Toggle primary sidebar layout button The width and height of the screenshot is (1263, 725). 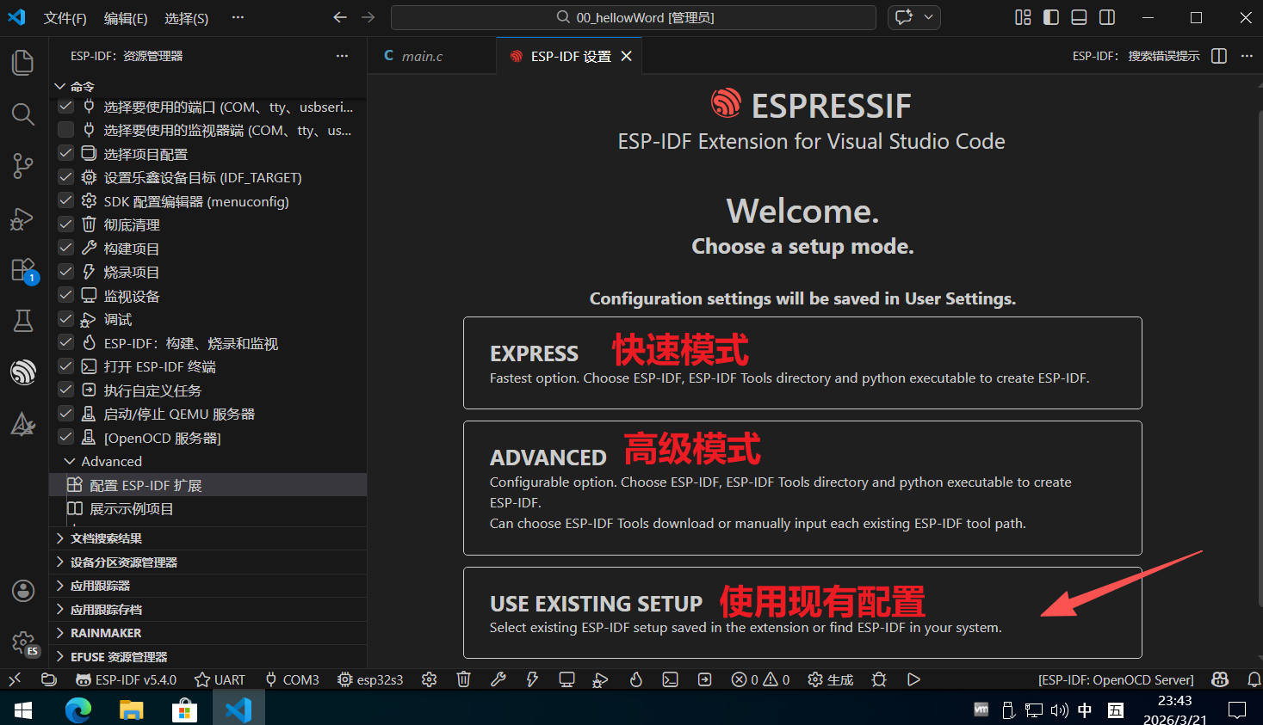1050,17
